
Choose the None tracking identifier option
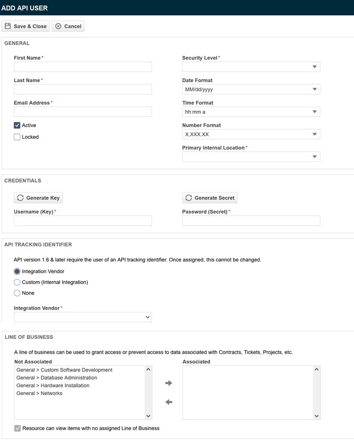[x=17, y=293]
